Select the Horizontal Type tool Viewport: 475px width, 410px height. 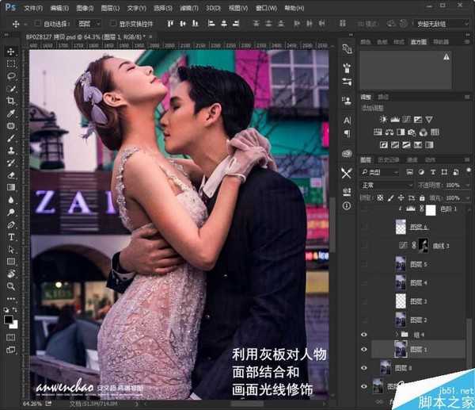point(11,236)
